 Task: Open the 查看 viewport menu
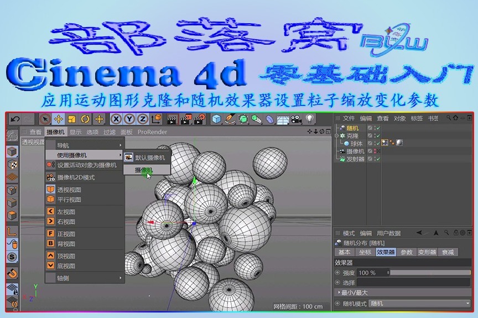[35, 132]
